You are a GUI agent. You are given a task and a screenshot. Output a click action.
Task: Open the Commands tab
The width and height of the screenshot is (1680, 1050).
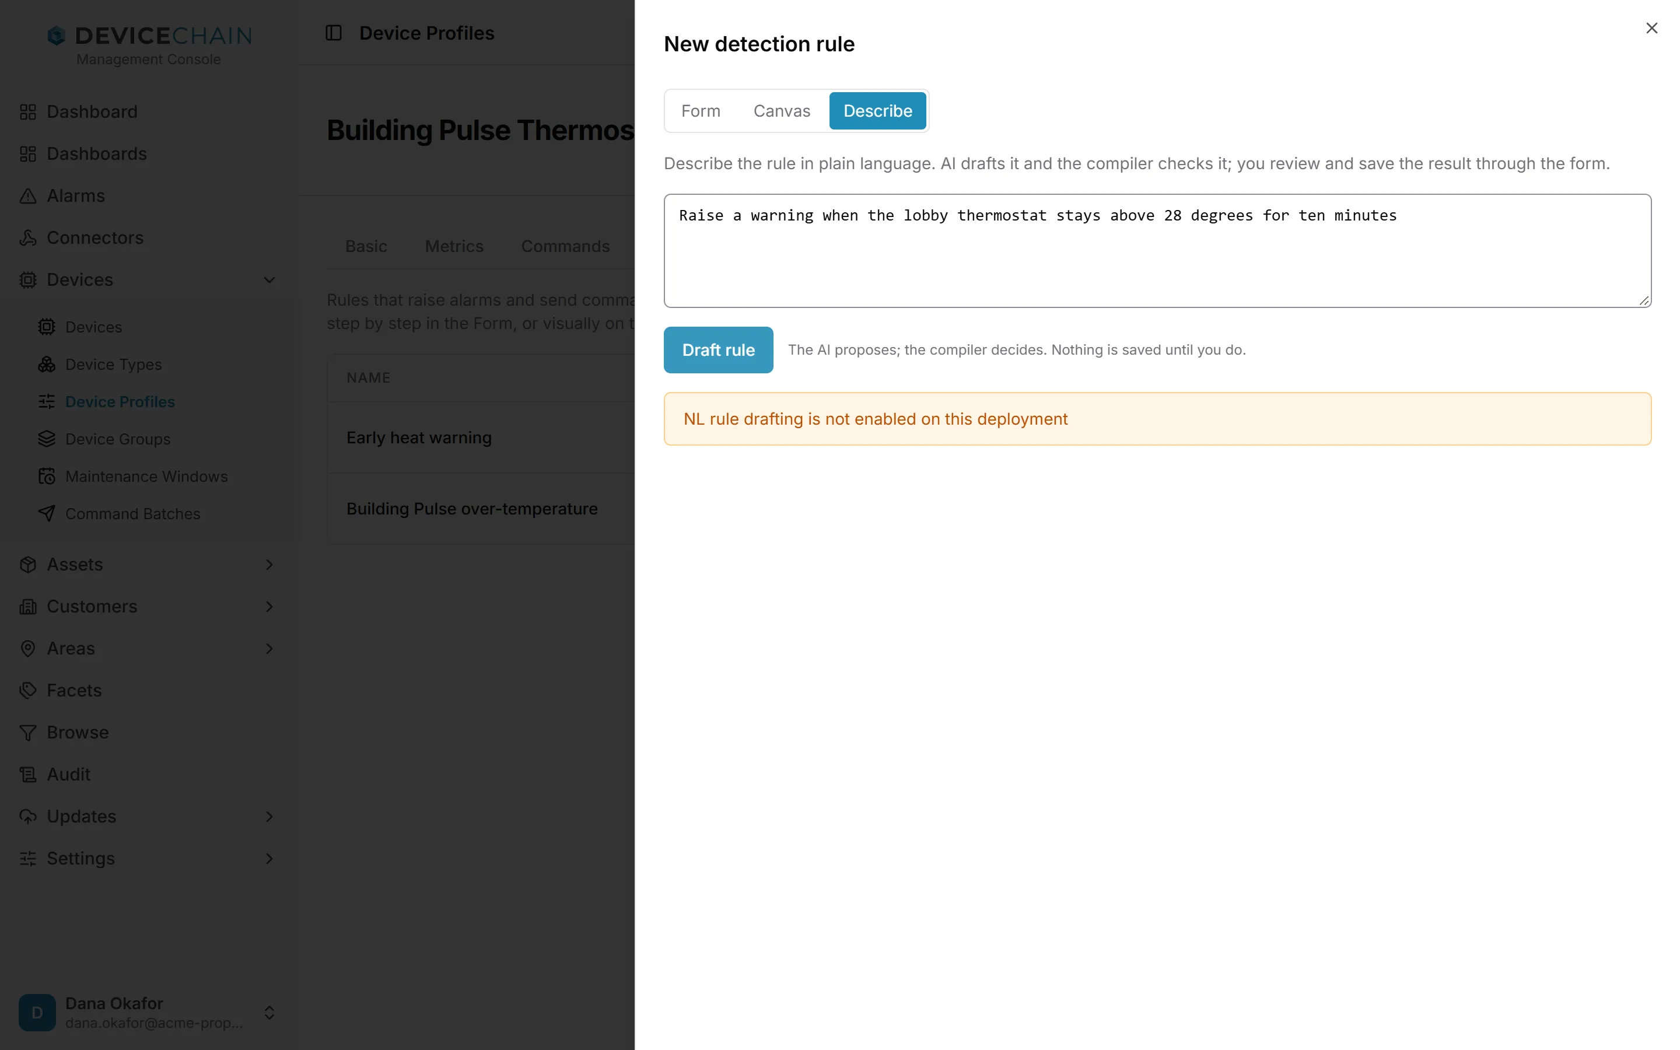(x=565, y=247)
